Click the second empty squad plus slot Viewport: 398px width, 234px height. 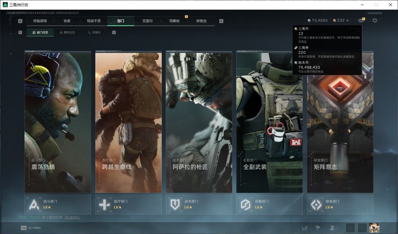[x=362, y=228]
